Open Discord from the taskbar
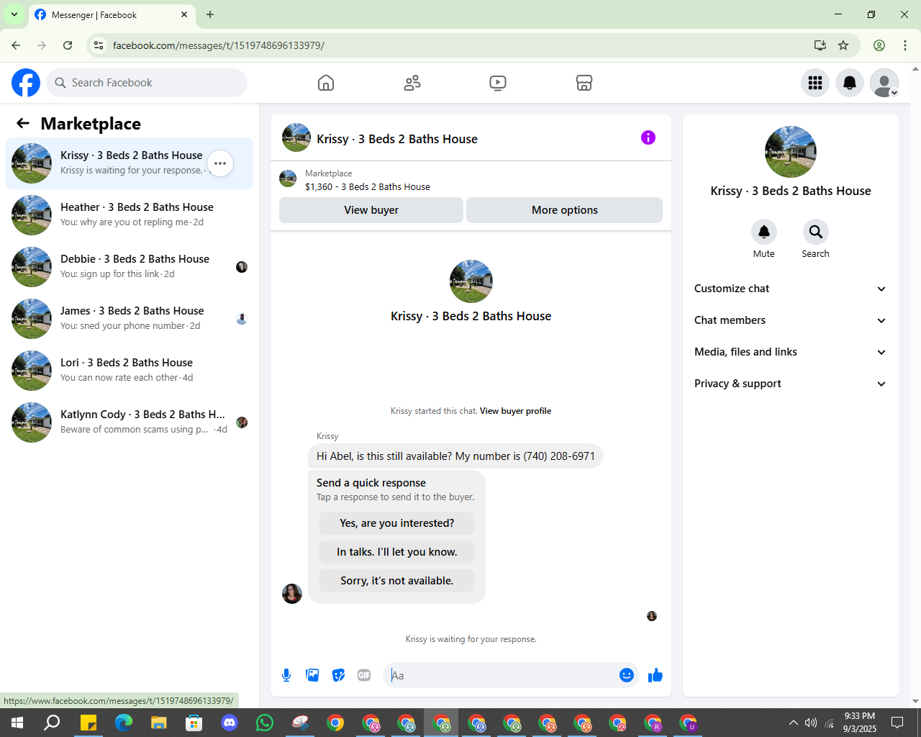The height and width of the screenshot is (737, 921). (230, 723)
